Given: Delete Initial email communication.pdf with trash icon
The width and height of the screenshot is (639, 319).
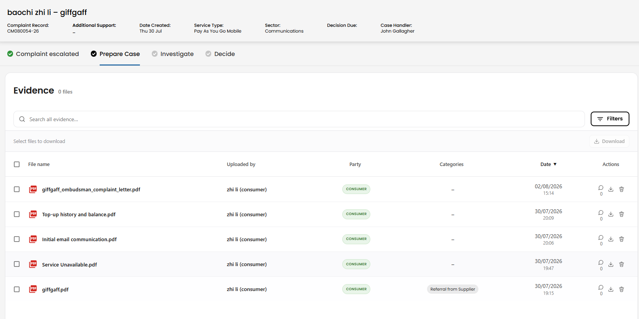Looking at the screenshot, I should (x=622, y=239).
